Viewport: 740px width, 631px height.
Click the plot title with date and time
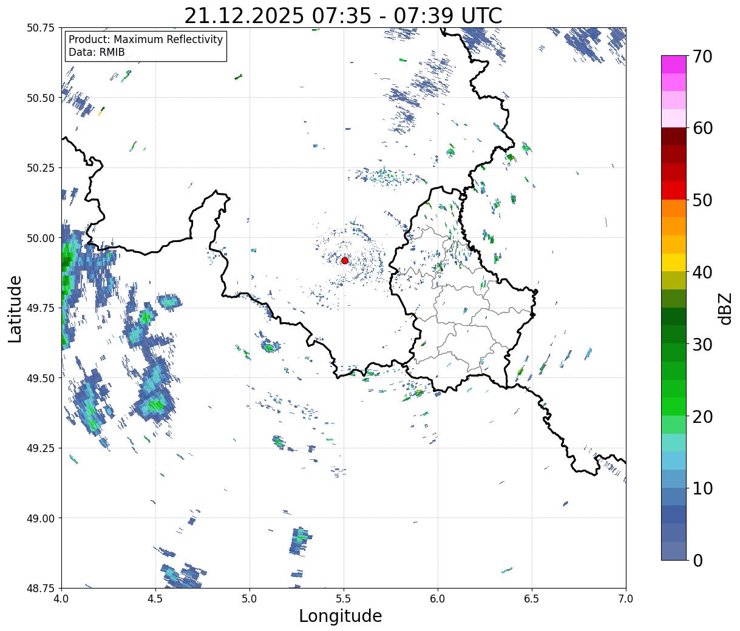point(343,16)
